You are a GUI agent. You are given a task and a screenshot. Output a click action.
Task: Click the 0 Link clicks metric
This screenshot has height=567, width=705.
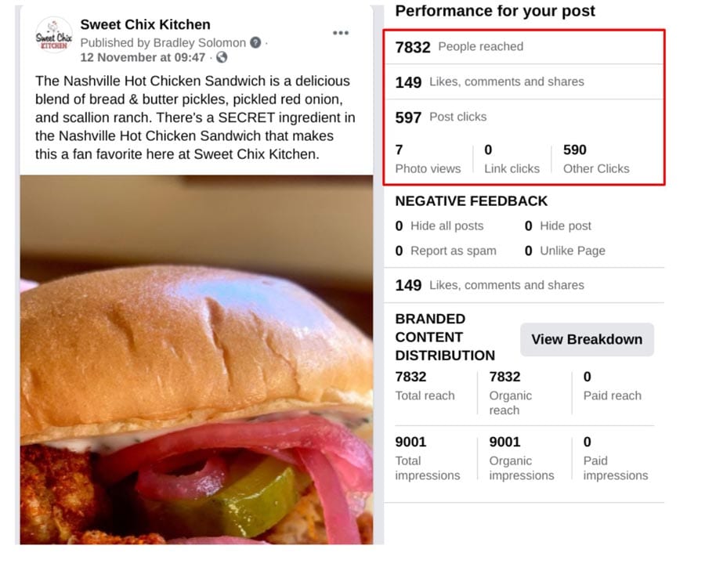pyautogui.click(x=512, y=159)
